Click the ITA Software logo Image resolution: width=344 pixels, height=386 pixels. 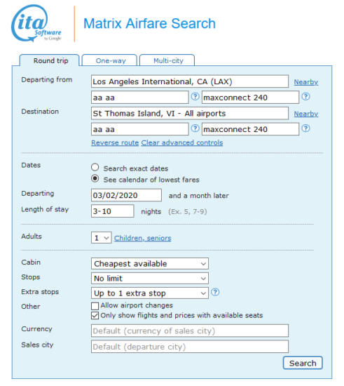[36, 23]
